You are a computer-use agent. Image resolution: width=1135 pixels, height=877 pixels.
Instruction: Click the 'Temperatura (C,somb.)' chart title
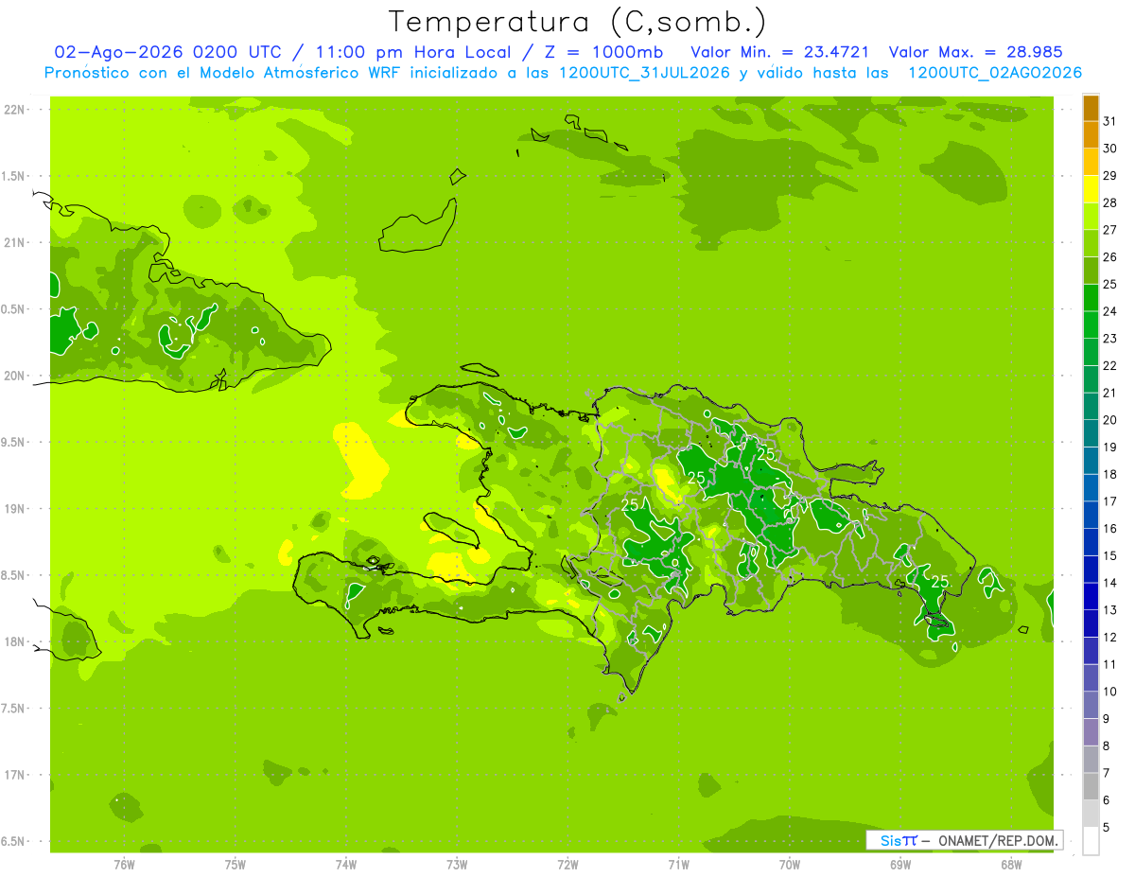coord(578,23)
